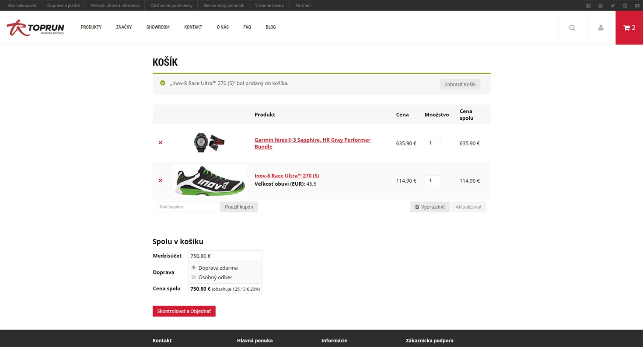This screenshot has height=347, width=643.
Task: Open Reklamačný poriadok link
Action: (x=224, y=6)
